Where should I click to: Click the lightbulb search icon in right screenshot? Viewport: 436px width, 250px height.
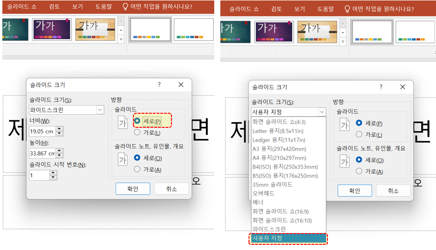347,9
